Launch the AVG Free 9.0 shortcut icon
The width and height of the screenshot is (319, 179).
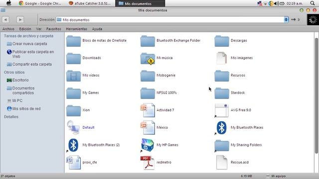pos(221,110)
